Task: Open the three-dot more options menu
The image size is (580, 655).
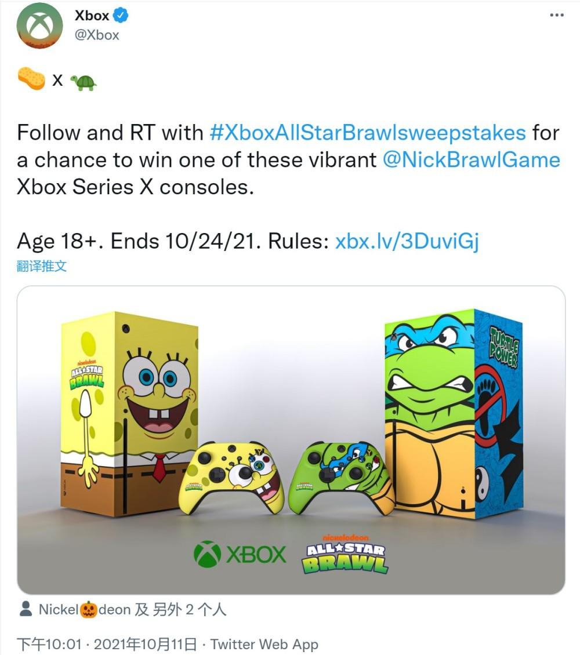Action: click(557, 16)
